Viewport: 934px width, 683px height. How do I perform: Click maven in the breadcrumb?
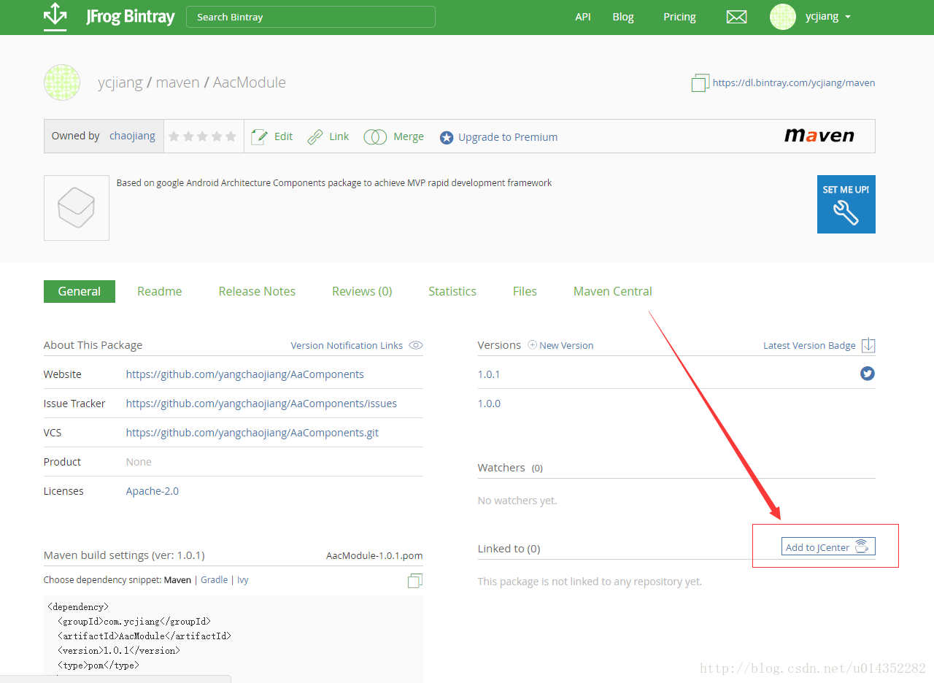[177, 82]
